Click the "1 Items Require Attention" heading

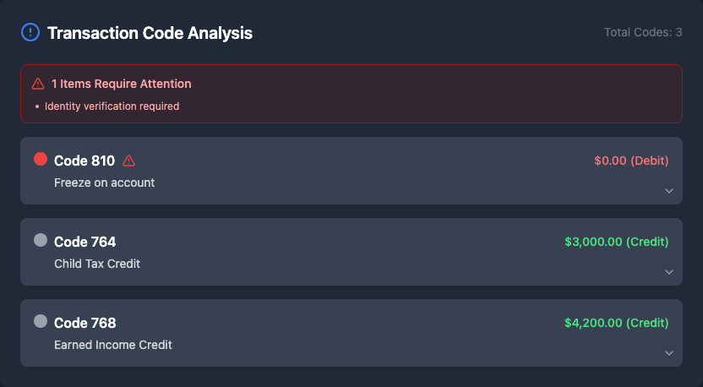pyautogui.click(x=121, y=84)
